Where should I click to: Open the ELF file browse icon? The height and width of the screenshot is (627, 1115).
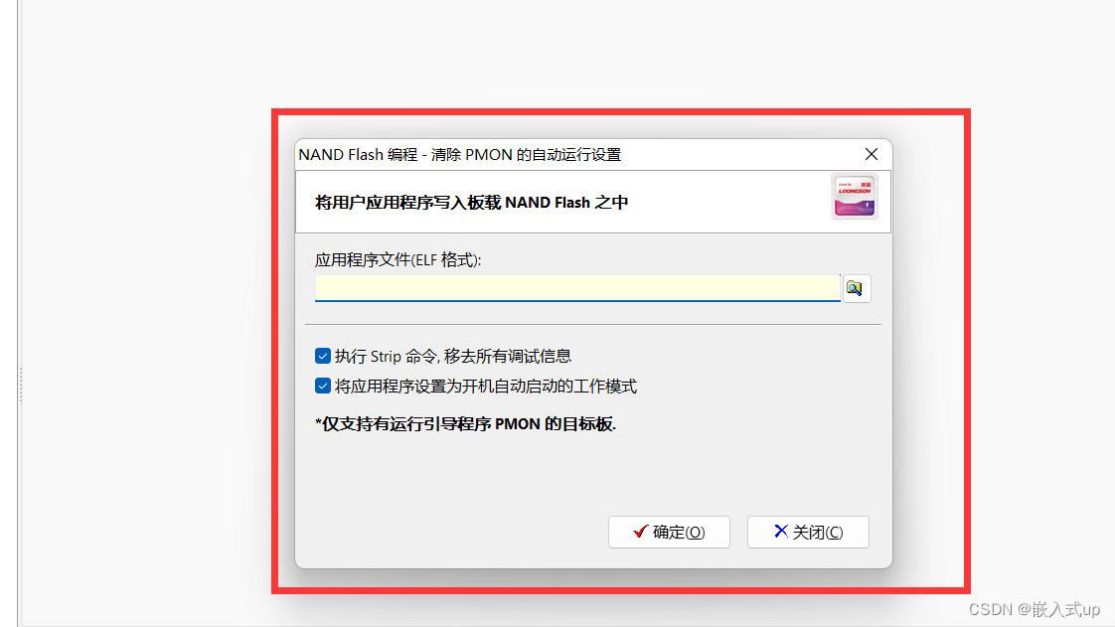tap(857, 288)
